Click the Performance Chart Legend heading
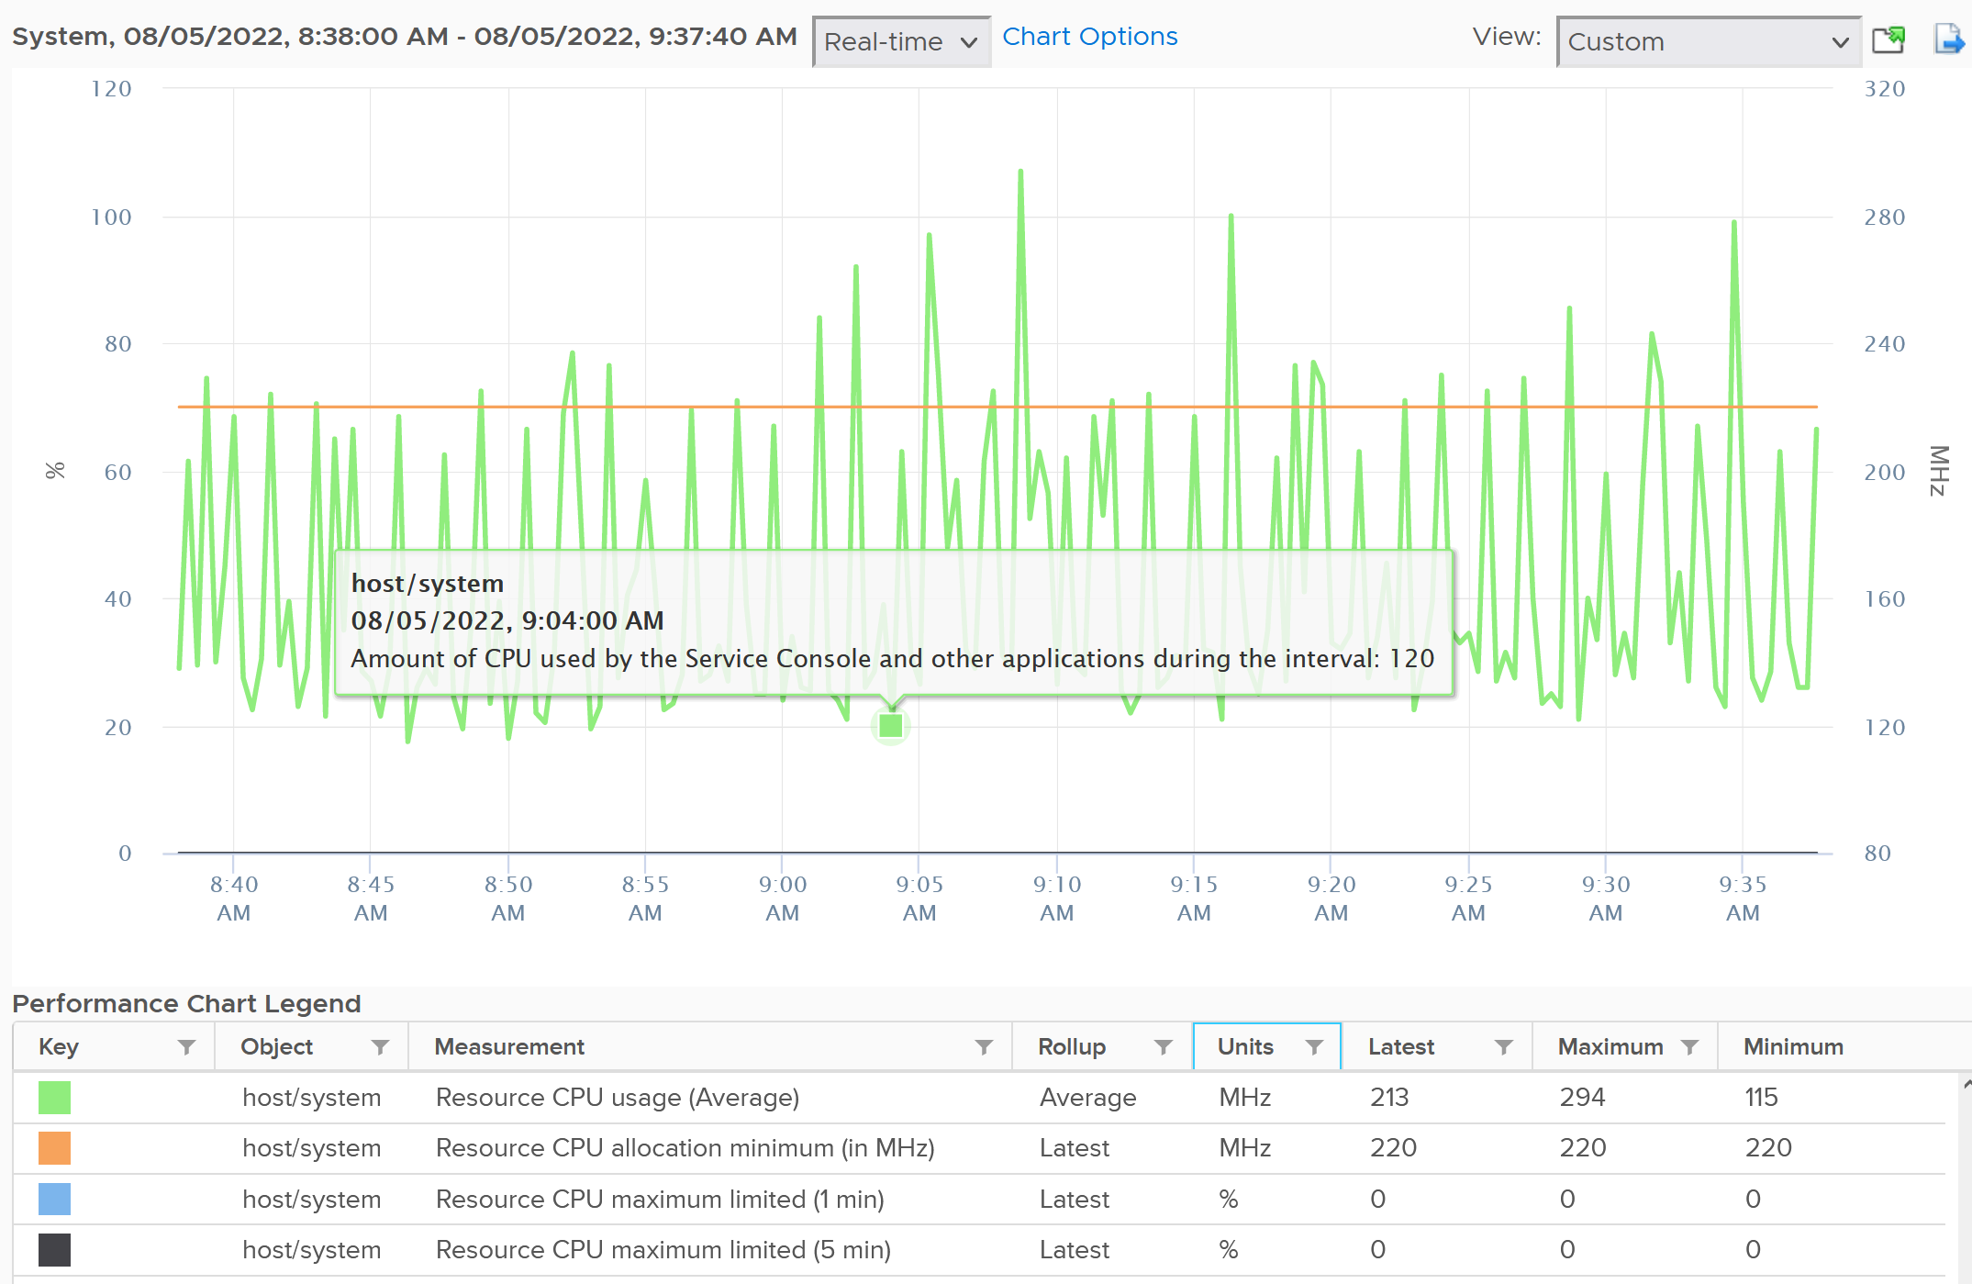This screenshot has width=1972, height=1284. (x=186, y=1003)
